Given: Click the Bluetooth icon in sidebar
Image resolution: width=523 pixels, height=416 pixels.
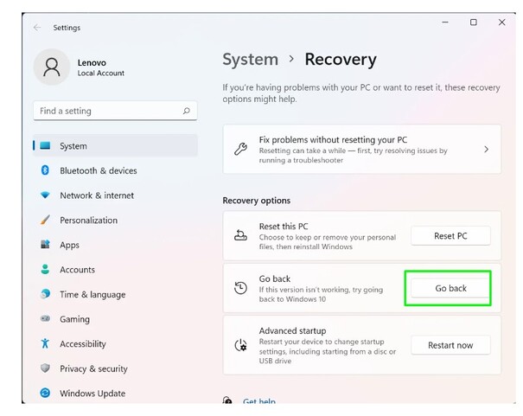Looking at the screenshot, I should click(45, 170).
